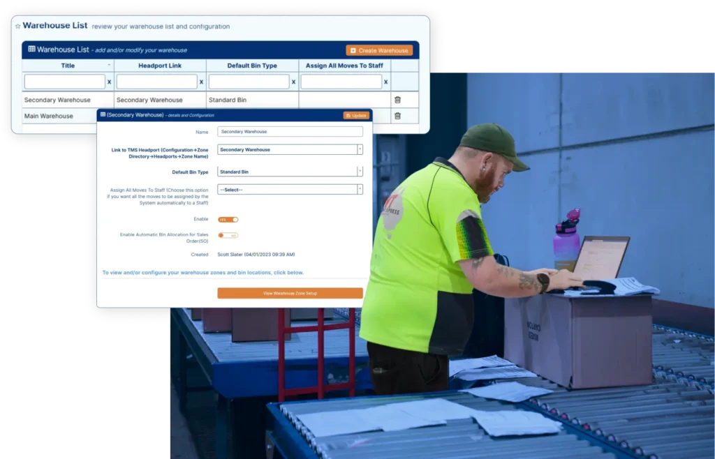Open the Default Bin Type dropdown
The height and width of the screenshot is (459, 715).
point(360,172)
